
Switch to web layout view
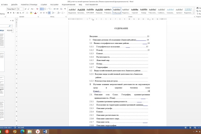coord(195,128)
